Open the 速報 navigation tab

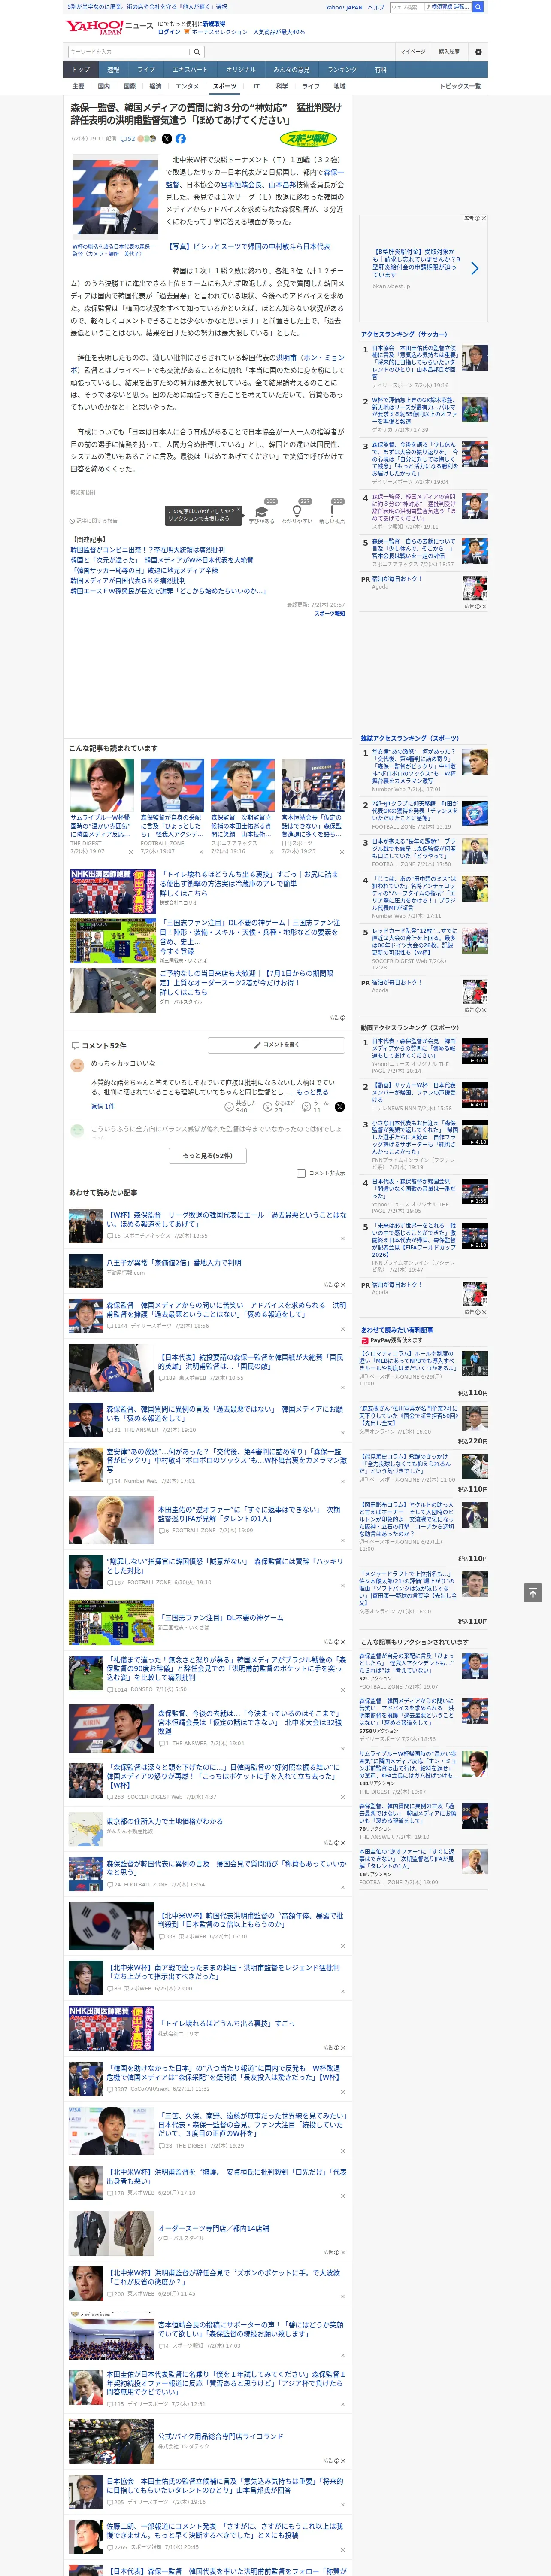(x=113, y=70)
